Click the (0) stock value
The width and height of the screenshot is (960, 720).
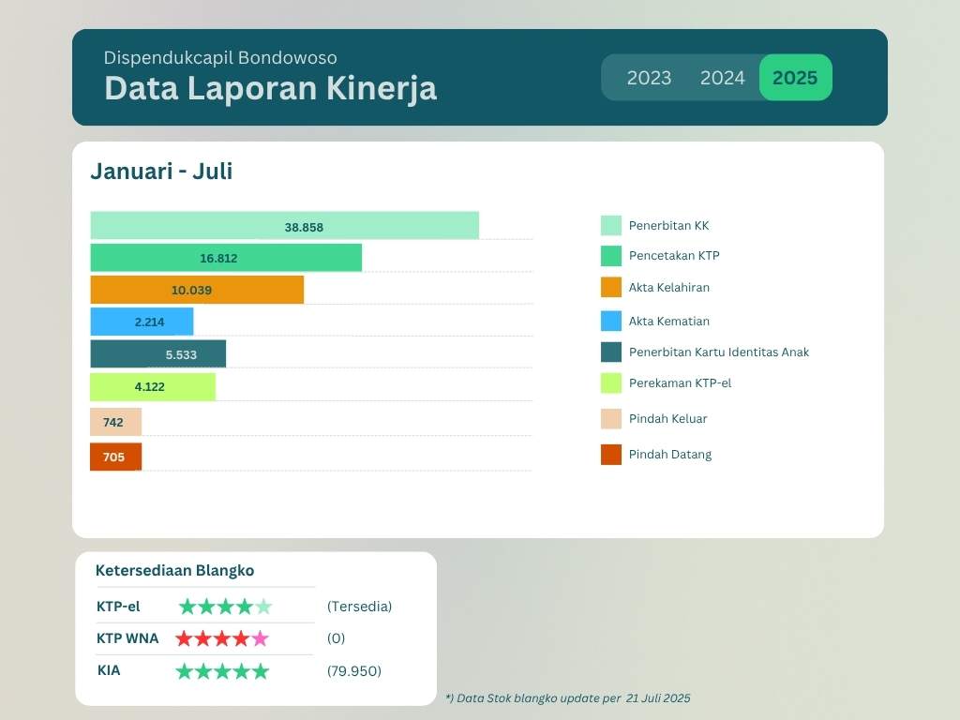[337, 637]
